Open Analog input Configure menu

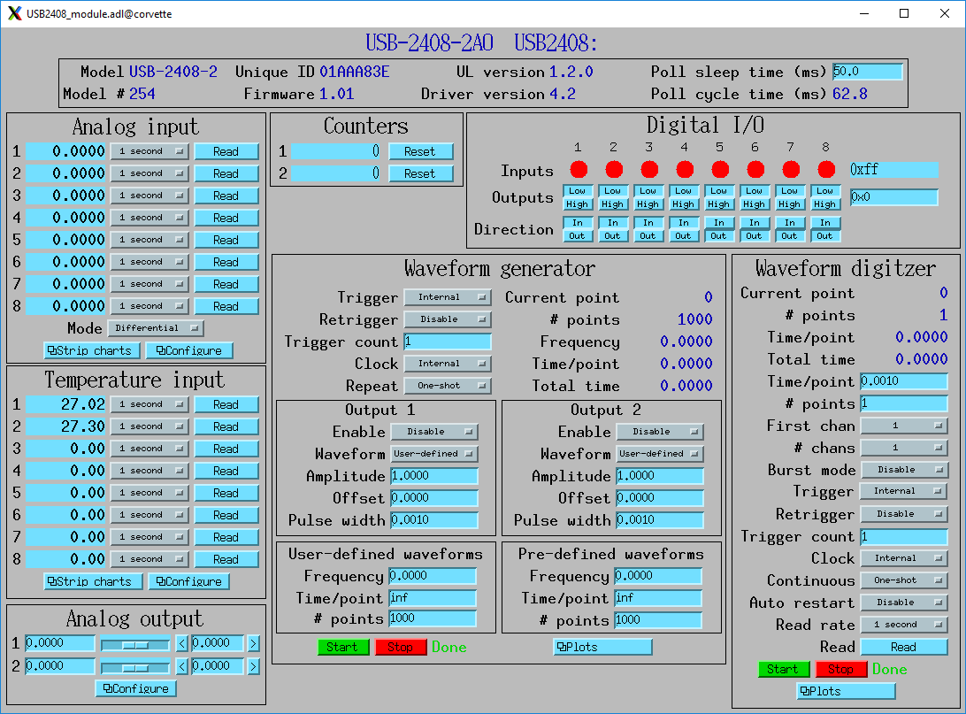point(189,350)
